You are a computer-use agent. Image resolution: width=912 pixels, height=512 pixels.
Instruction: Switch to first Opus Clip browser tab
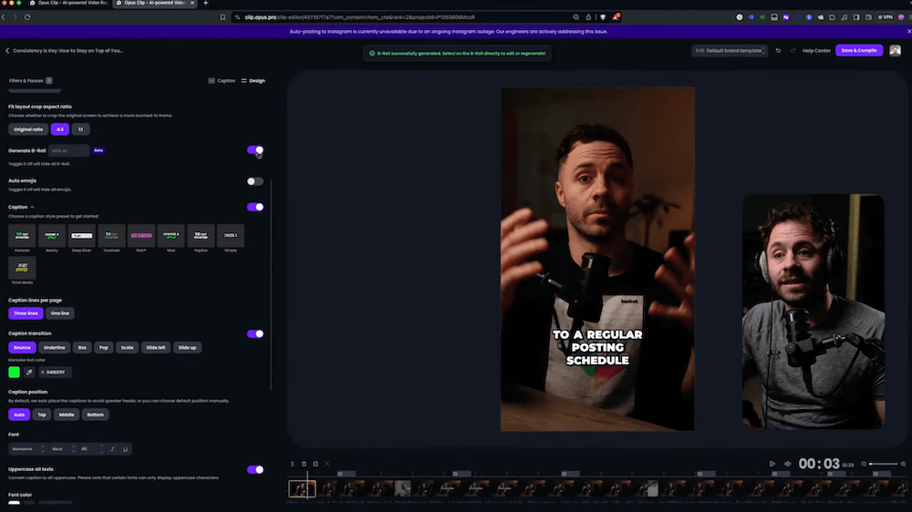(x=70, y=3)
